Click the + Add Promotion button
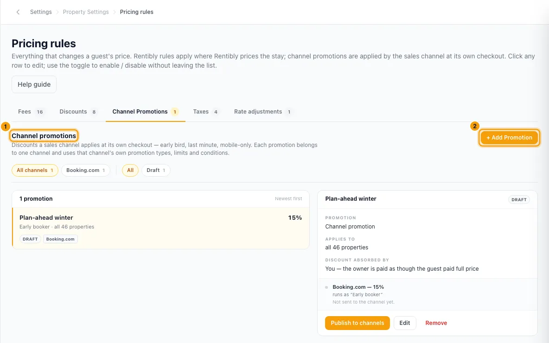The width and height of the screenshot is (549, 343). coord(509,138)
